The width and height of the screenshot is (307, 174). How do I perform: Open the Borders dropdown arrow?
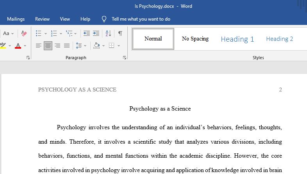pos(119,46)
